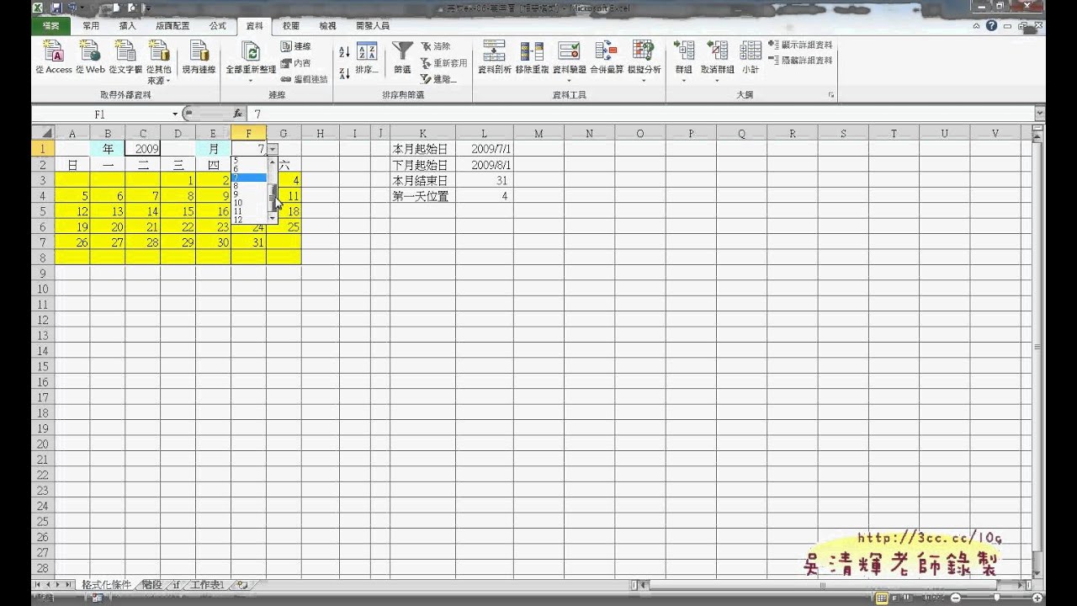Click the Name Box field showing F1

point(101,114)
